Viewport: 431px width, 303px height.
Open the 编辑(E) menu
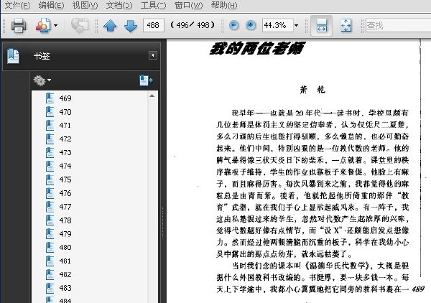[51, 5]
